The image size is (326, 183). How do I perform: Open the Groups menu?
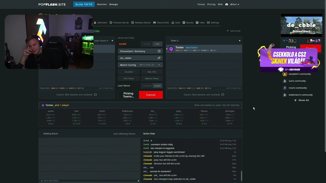coord(114,4)
